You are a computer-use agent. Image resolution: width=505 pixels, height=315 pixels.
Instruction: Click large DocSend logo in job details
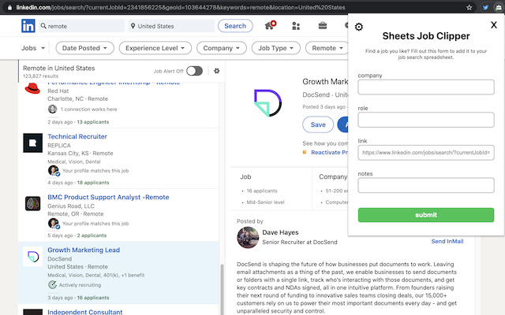click(267, 103)
